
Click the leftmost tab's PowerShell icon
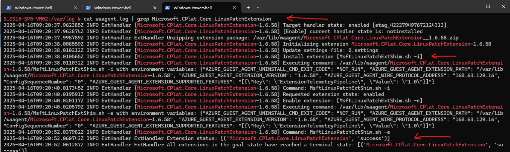pos(9,8)
